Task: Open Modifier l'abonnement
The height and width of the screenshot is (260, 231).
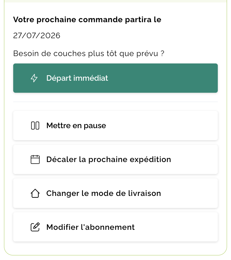Action: (116, 227)
